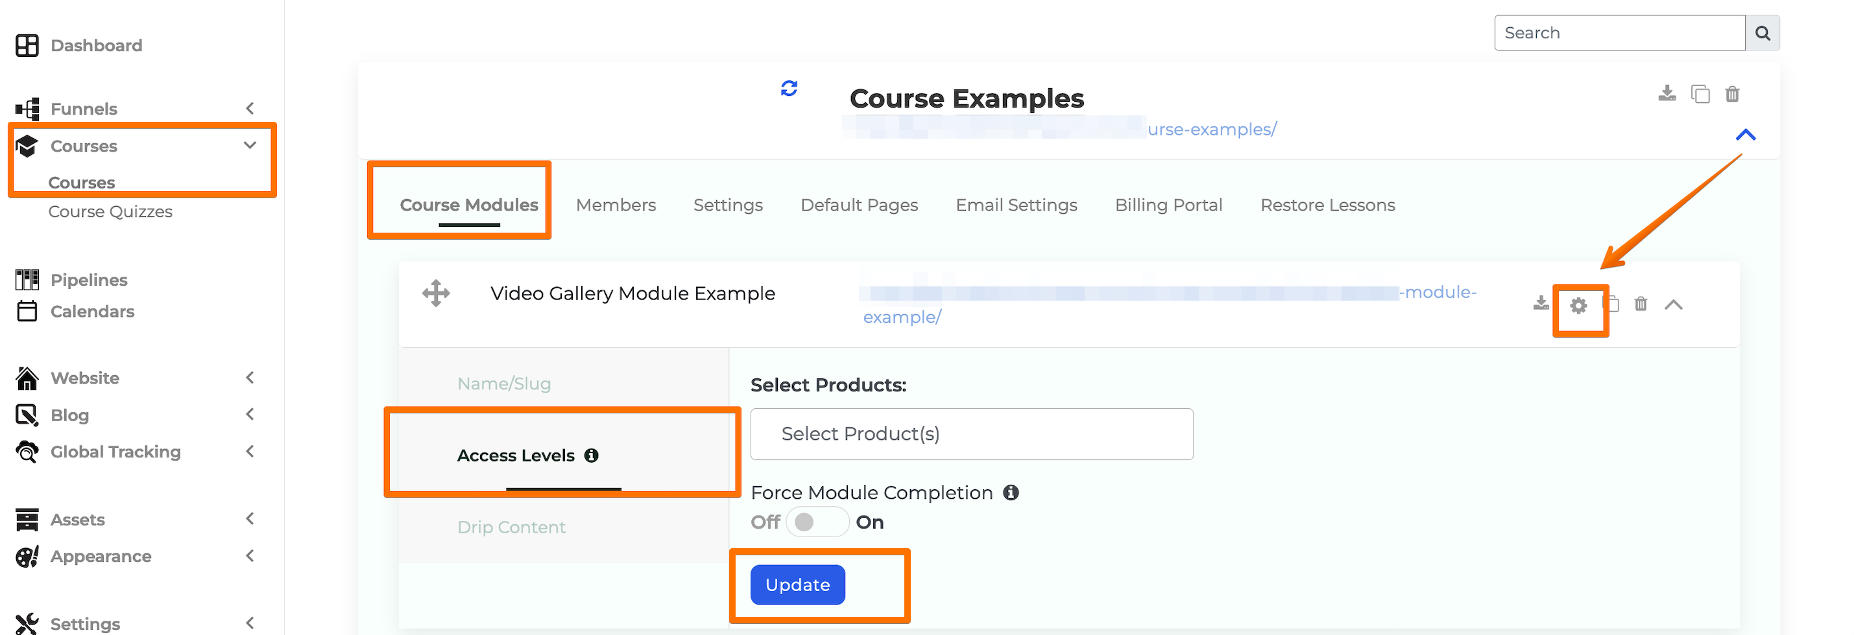The width and height of the screenshot is (1854, 635).
Task: Click the Website house icon
Action: pyautogui.click(x=27, y=378)
